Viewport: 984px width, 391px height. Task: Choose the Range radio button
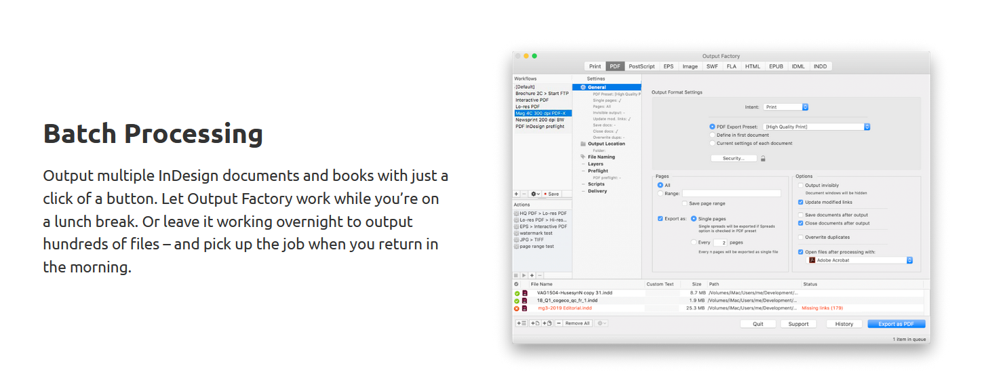(x=661, y=193)
